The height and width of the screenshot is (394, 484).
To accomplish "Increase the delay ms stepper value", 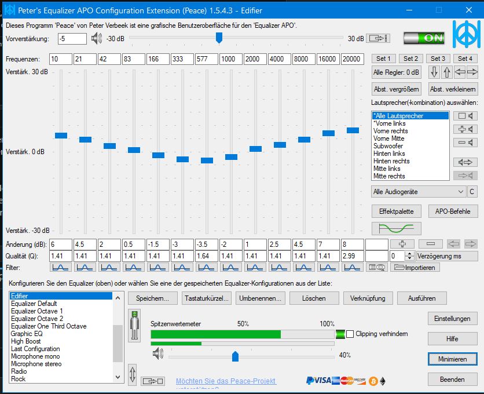I will click(409, 254).
